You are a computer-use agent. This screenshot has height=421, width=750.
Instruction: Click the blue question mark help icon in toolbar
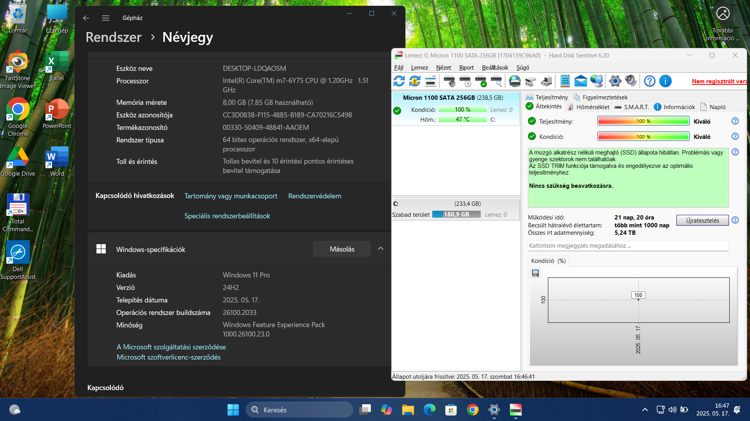click(x=650, y=81)
